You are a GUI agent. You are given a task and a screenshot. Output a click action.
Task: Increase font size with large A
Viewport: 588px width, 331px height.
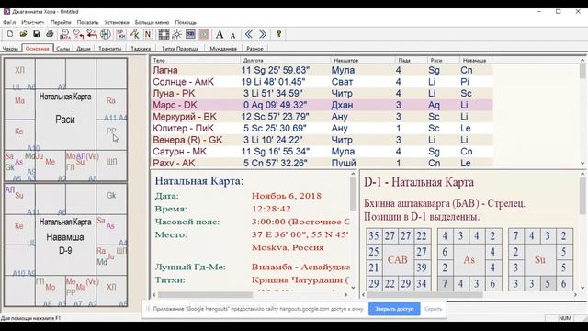(x=220, y=35)
